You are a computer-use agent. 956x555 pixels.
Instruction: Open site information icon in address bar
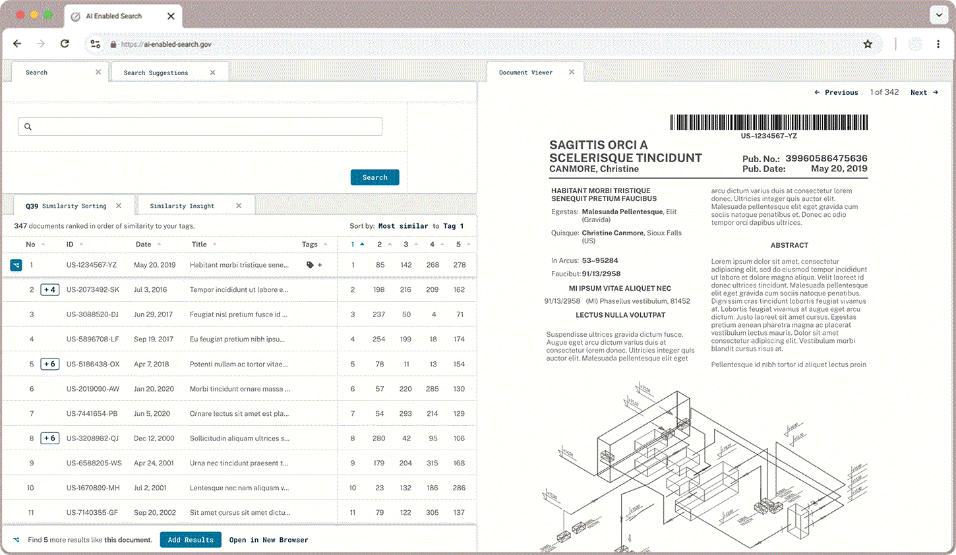point(96,44)
